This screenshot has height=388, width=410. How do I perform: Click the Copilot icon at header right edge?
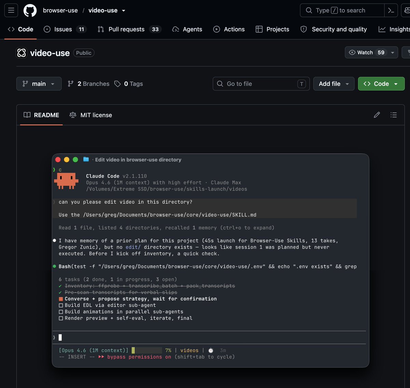(x=407, y=10)
